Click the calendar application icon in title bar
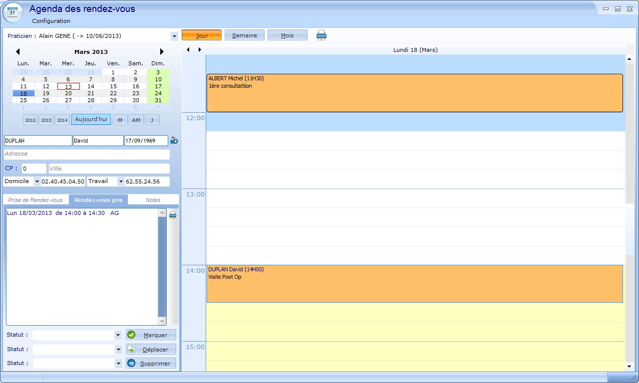Viewport: 639px width, 383px height. (12, 12)
